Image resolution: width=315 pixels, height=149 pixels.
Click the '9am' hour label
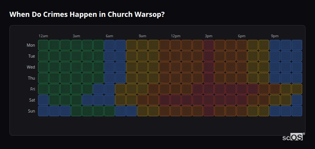tap(143, 36)
